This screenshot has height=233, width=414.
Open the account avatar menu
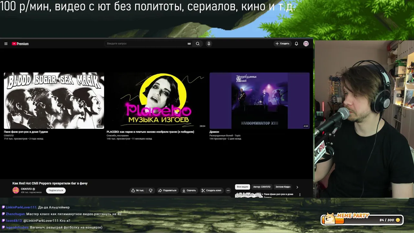(x=306, y=44)
